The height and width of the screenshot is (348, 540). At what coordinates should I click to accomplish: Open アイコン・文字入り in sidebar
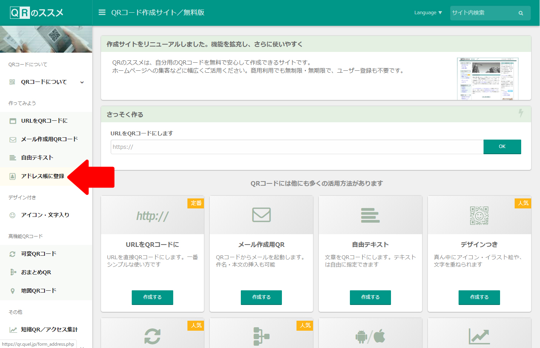(46, 215)
